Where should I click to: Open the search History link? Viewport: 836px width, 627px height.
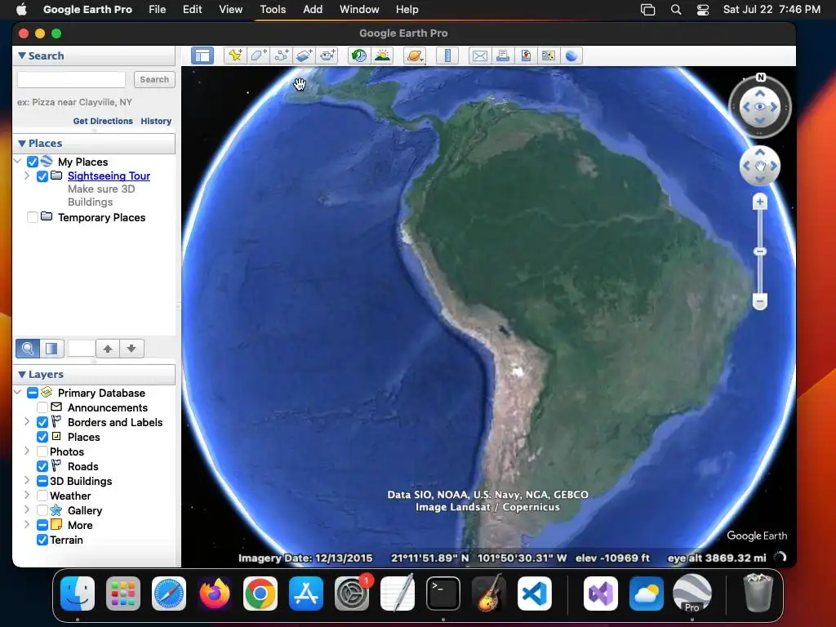(x=156, y=121)
